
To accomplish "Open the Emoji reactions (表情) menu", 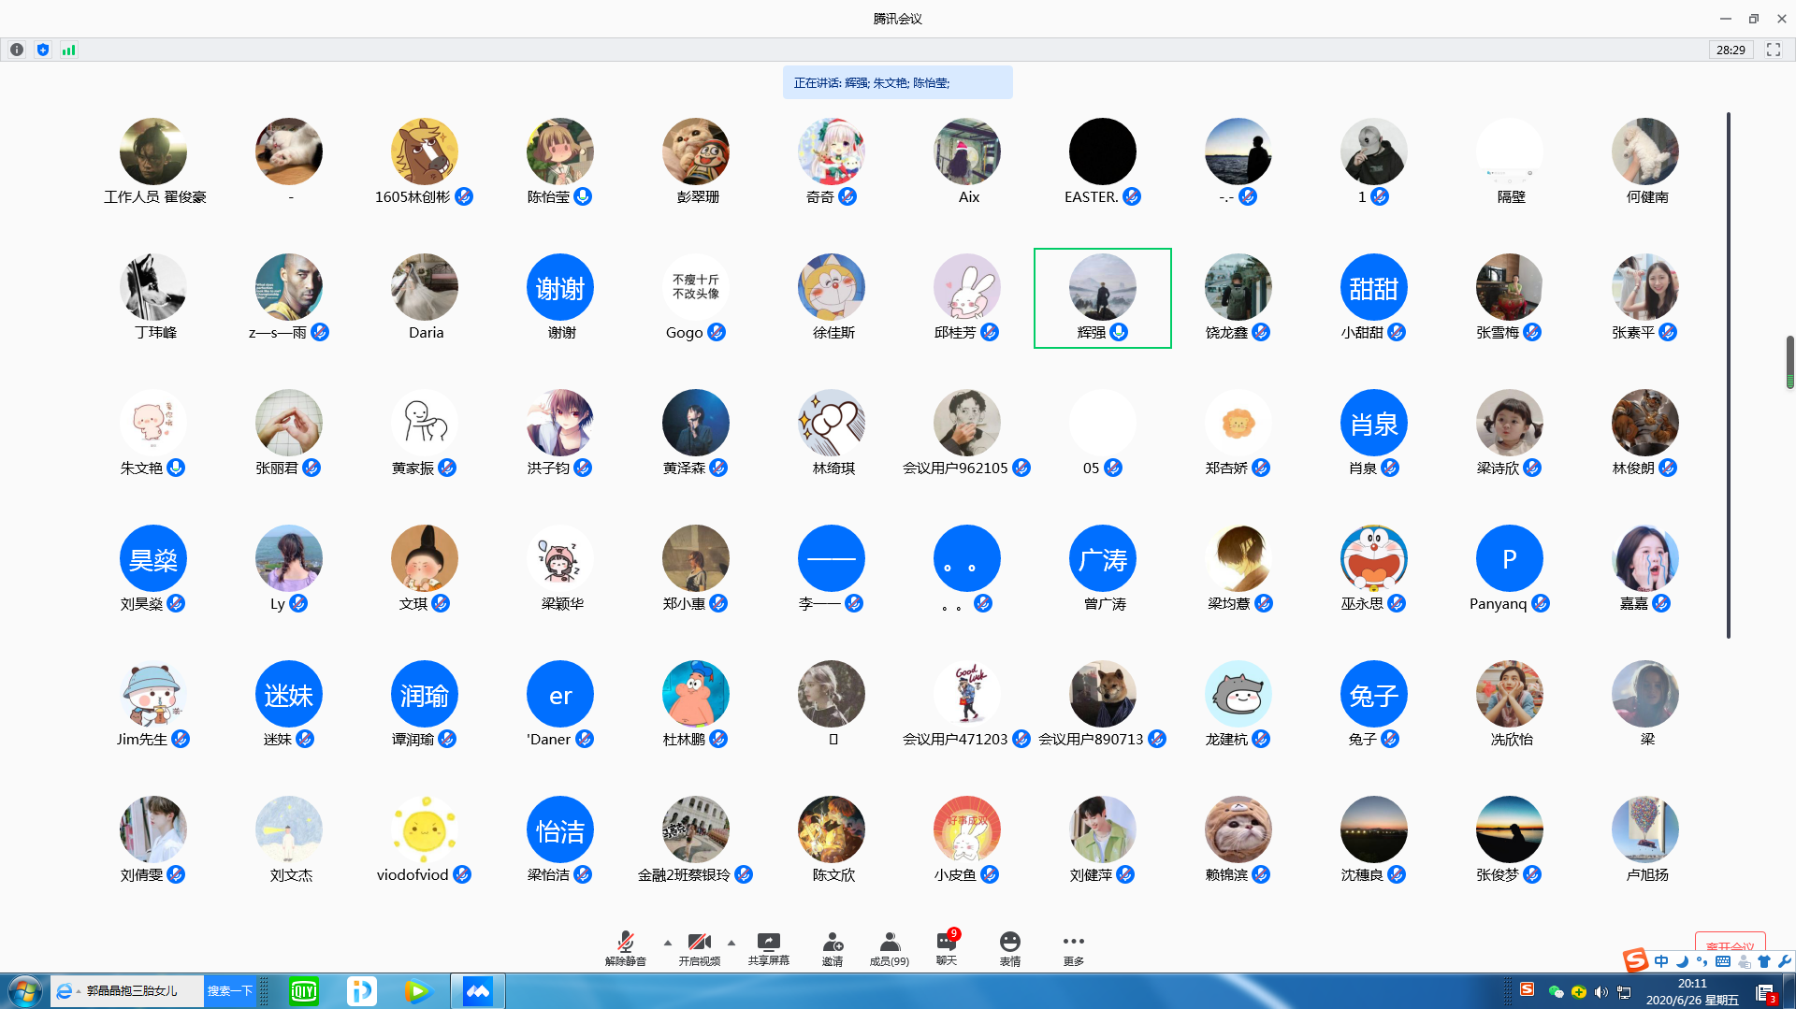I will (1009, 946).
